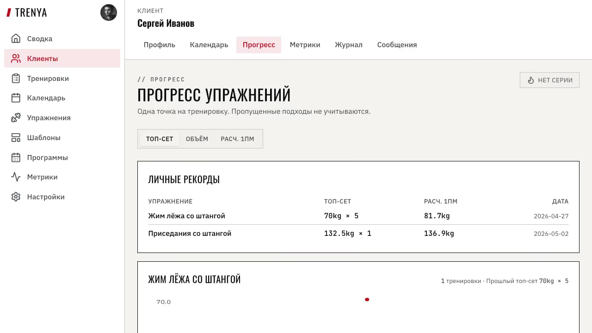Click the ЛИЧНЫЕ РЕКОРДЫ heading

tap(184, 179)
